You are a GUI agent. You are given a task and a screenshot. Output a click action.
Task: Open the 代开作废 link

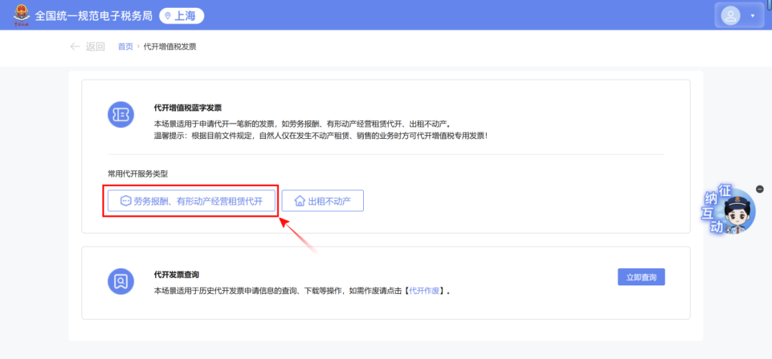[423, 290]
